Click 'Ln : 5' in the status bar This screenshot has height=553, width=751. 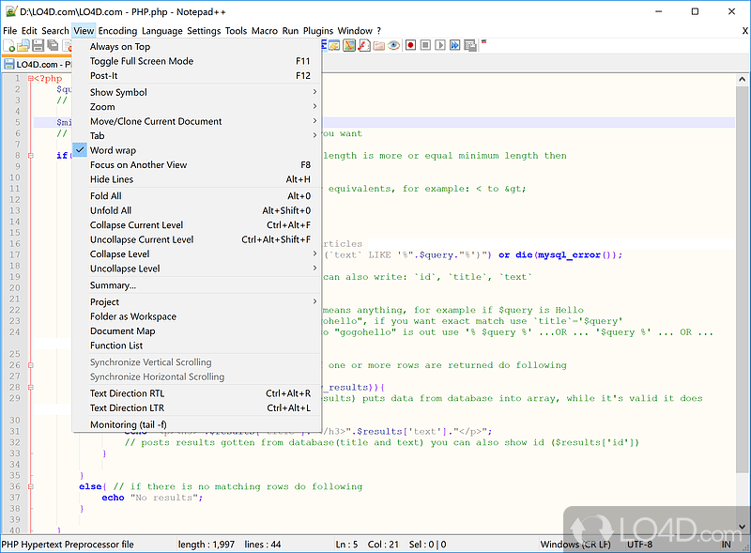tap(346, 545)
